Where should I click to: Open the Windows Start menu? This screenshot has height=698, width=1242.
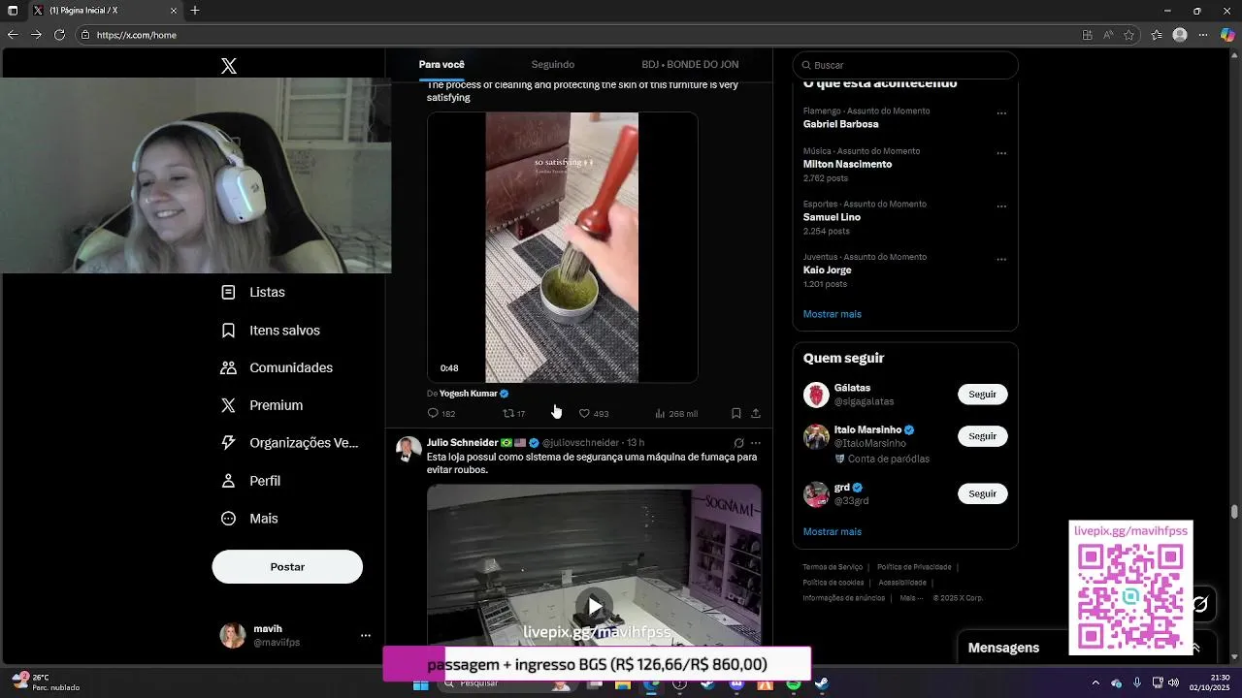[421, 684]
